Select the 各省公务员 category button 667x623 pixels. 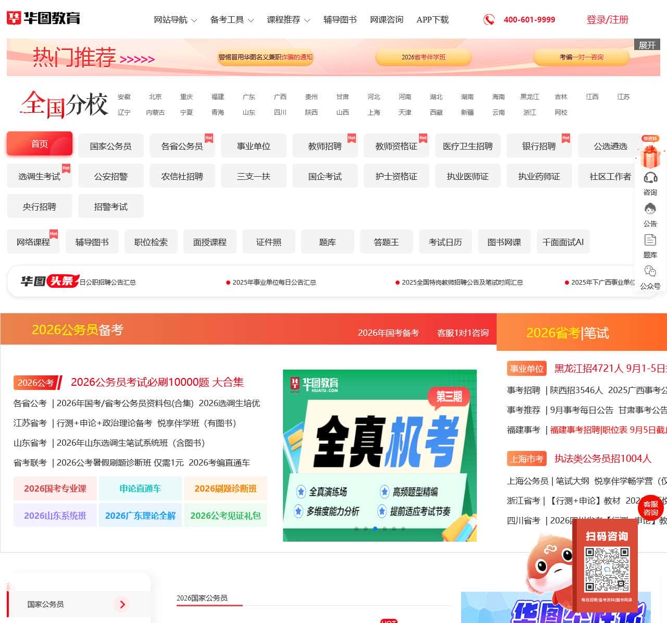click(182, 146)
